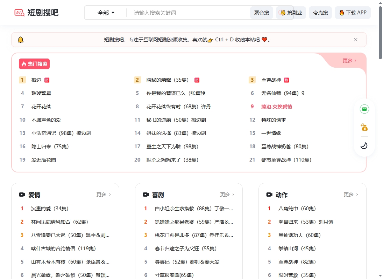The width and height of the screenshot is (383, 279).
Task: Switch to 聚合搜 search mode
Action: (261, 12)
